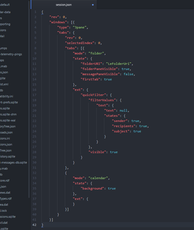Click the unsaved-changes dot on session.json tab
The height and width of the screenshot is (230, 194).
click(93, 5)
